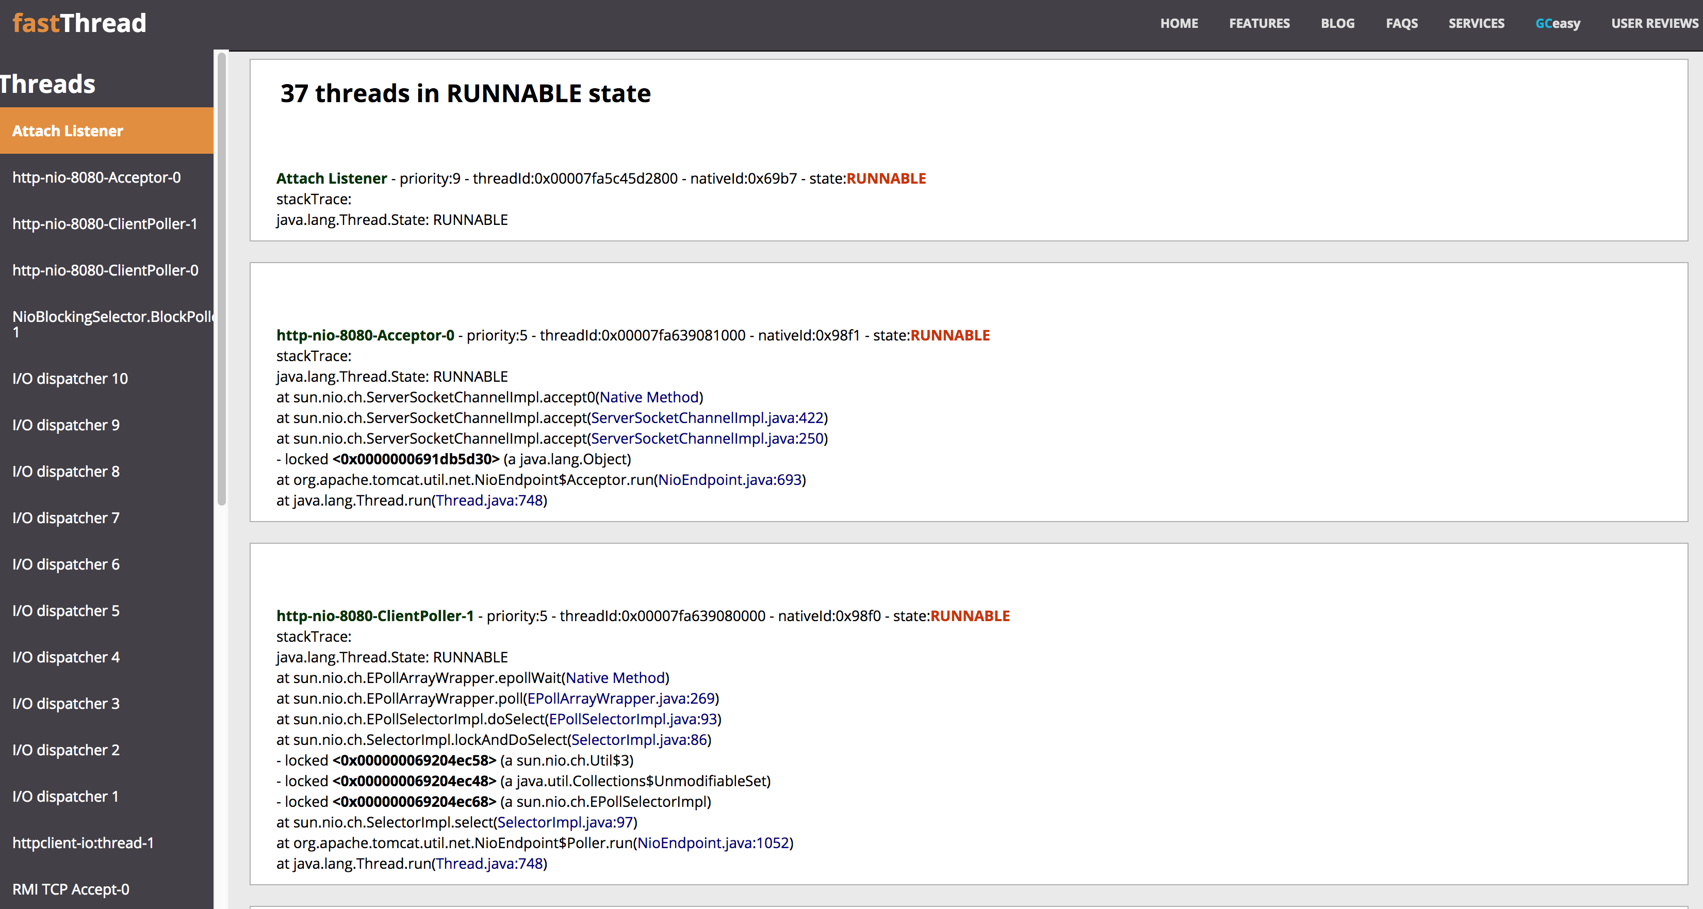Image resolution: width=1703 pixels, height=909 pixels.
Task: Click the sidebar vertical scrollbar
Action: pyautogui.click(x=221, y=278)
